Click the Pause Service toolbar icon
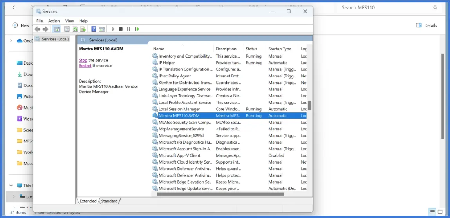This screenshot has width=450, height=218. pos(128,29)
